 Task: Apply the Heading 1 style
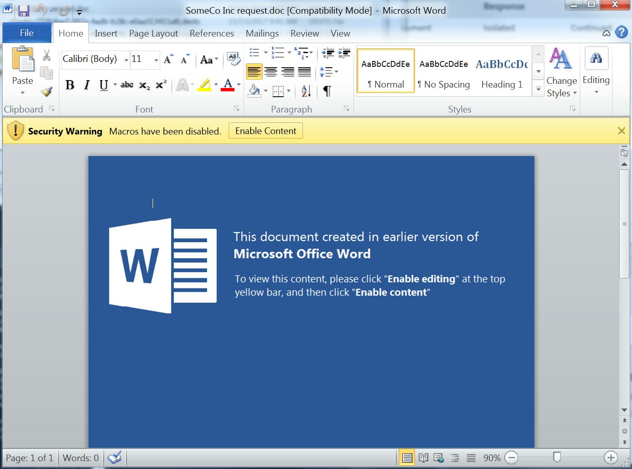[x=502, y=71]
